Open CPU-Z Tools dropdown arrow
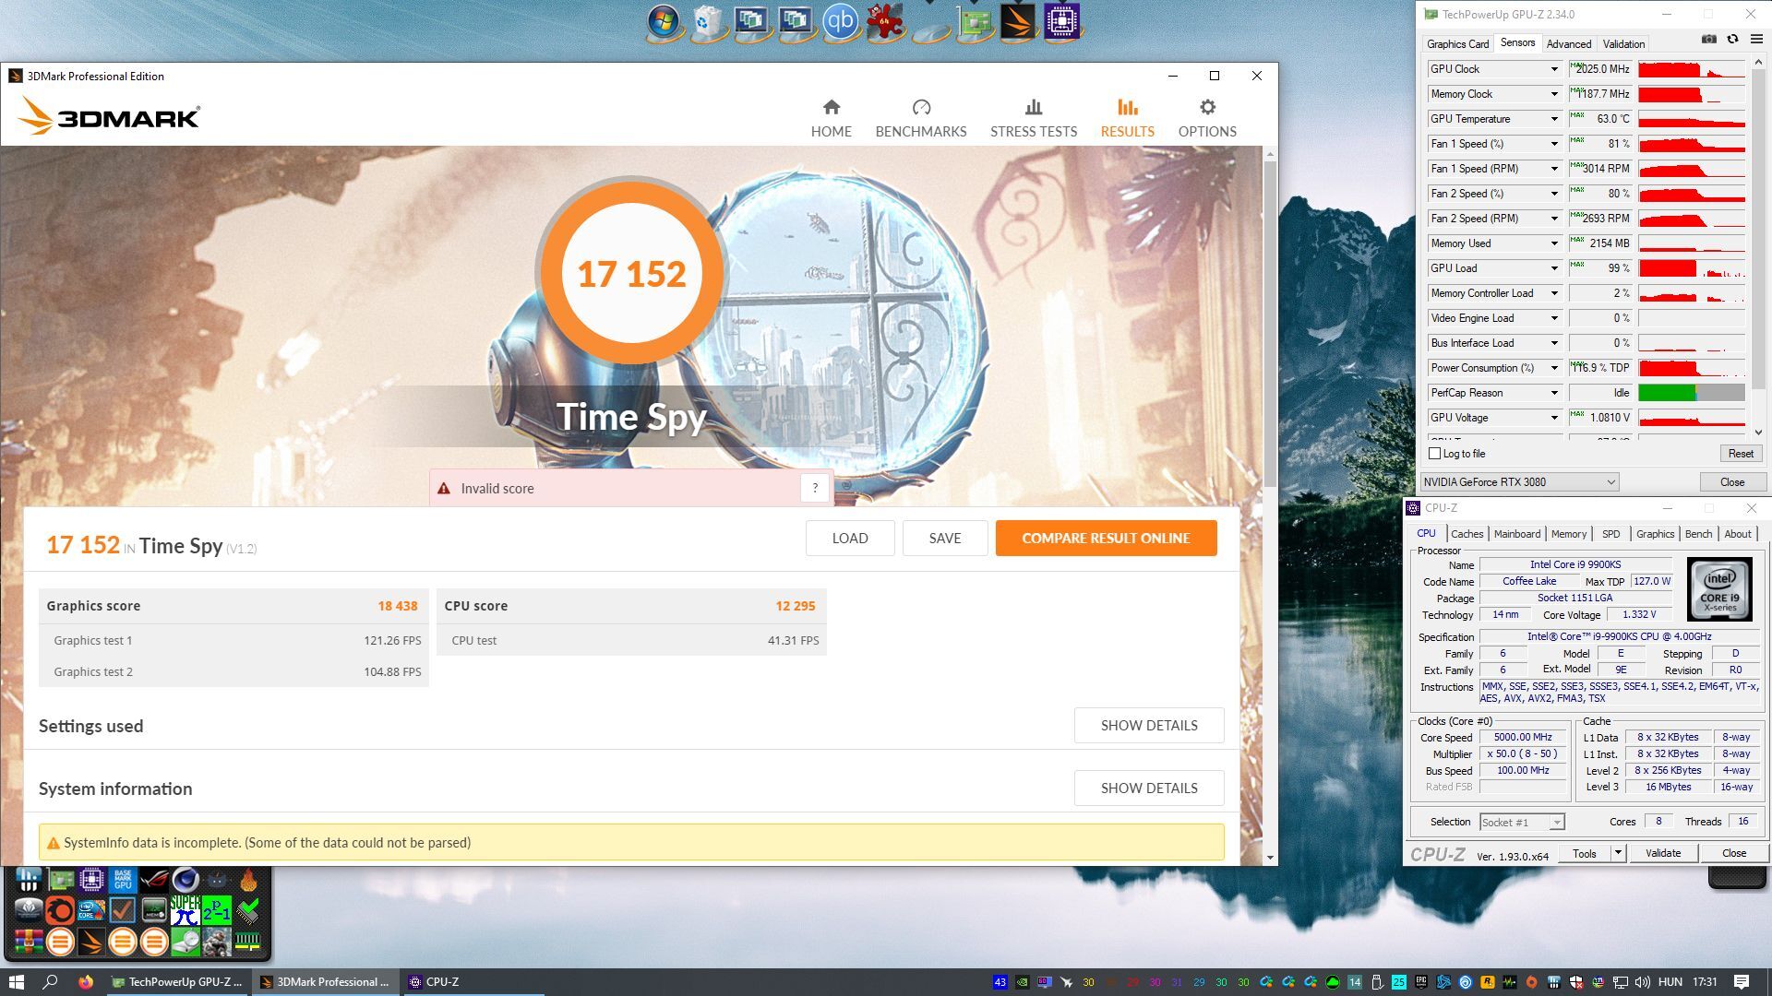 1617,853
